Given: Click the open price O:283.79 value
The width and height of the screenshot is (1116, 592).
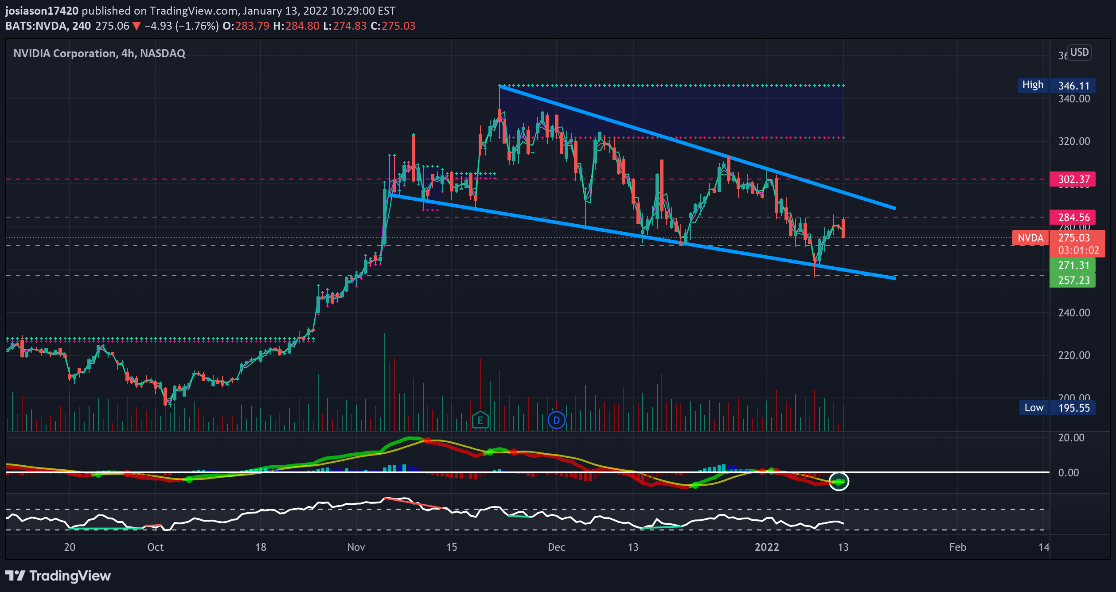Looking at the screenshot, I should click(246, 26).
